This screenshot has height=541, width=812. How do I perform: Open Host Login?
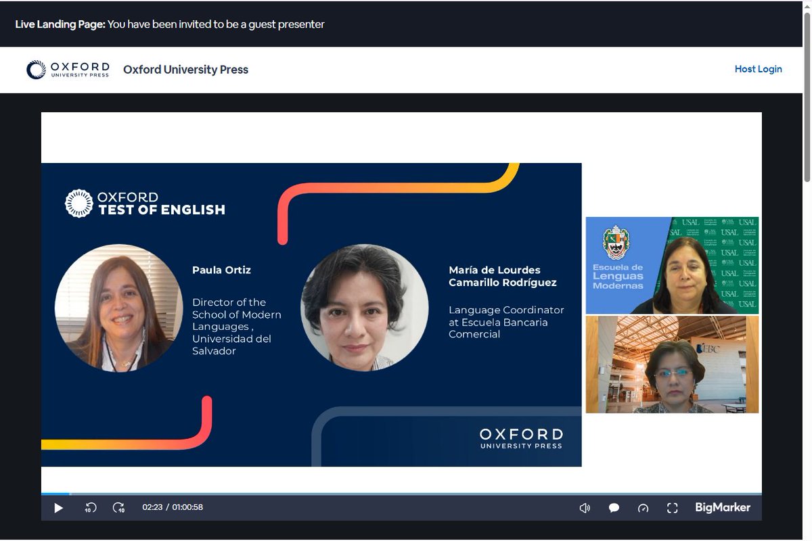758,68
